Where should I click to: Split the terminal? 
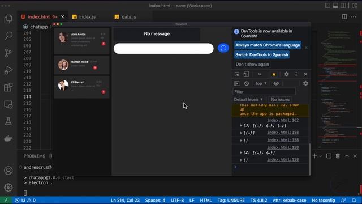point(329,156)
